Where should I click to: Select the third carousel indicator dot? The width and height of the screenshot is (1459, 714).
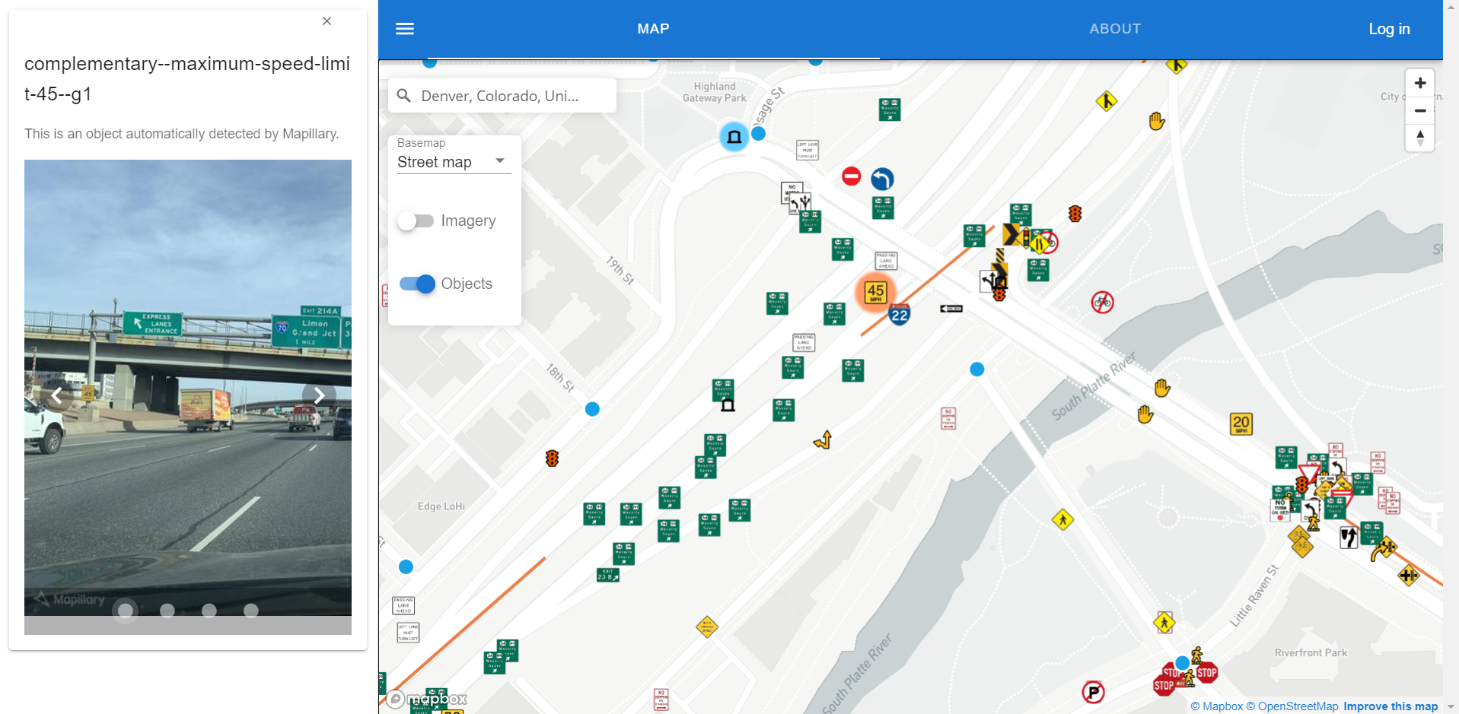[x=209, y=611]
